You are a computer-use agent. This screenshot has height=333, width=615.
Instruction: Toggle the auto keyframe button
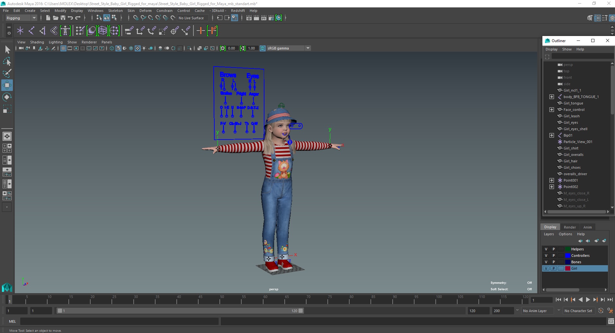tap(601, 311)
